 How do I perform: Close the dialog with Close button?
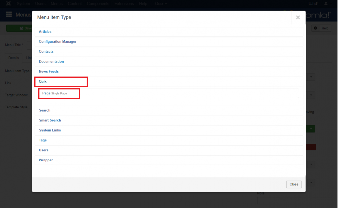point(294,184)
